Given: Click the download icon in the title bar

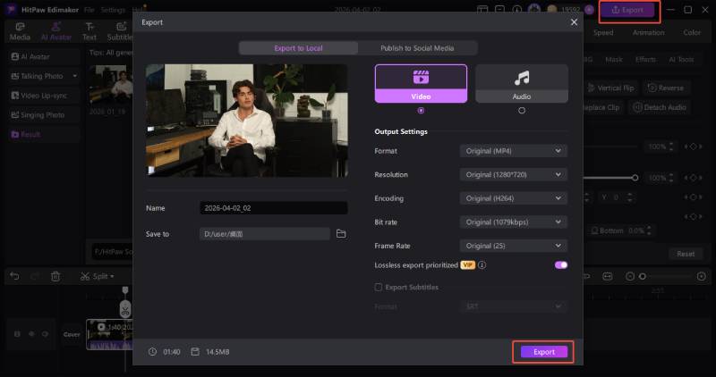Looking at the screenshot, I should point(517,10).
